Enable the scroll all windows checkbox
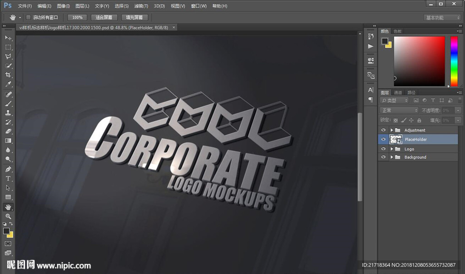Image resolution: width=465 pixels, height=274 pixels. coord(28,17)
